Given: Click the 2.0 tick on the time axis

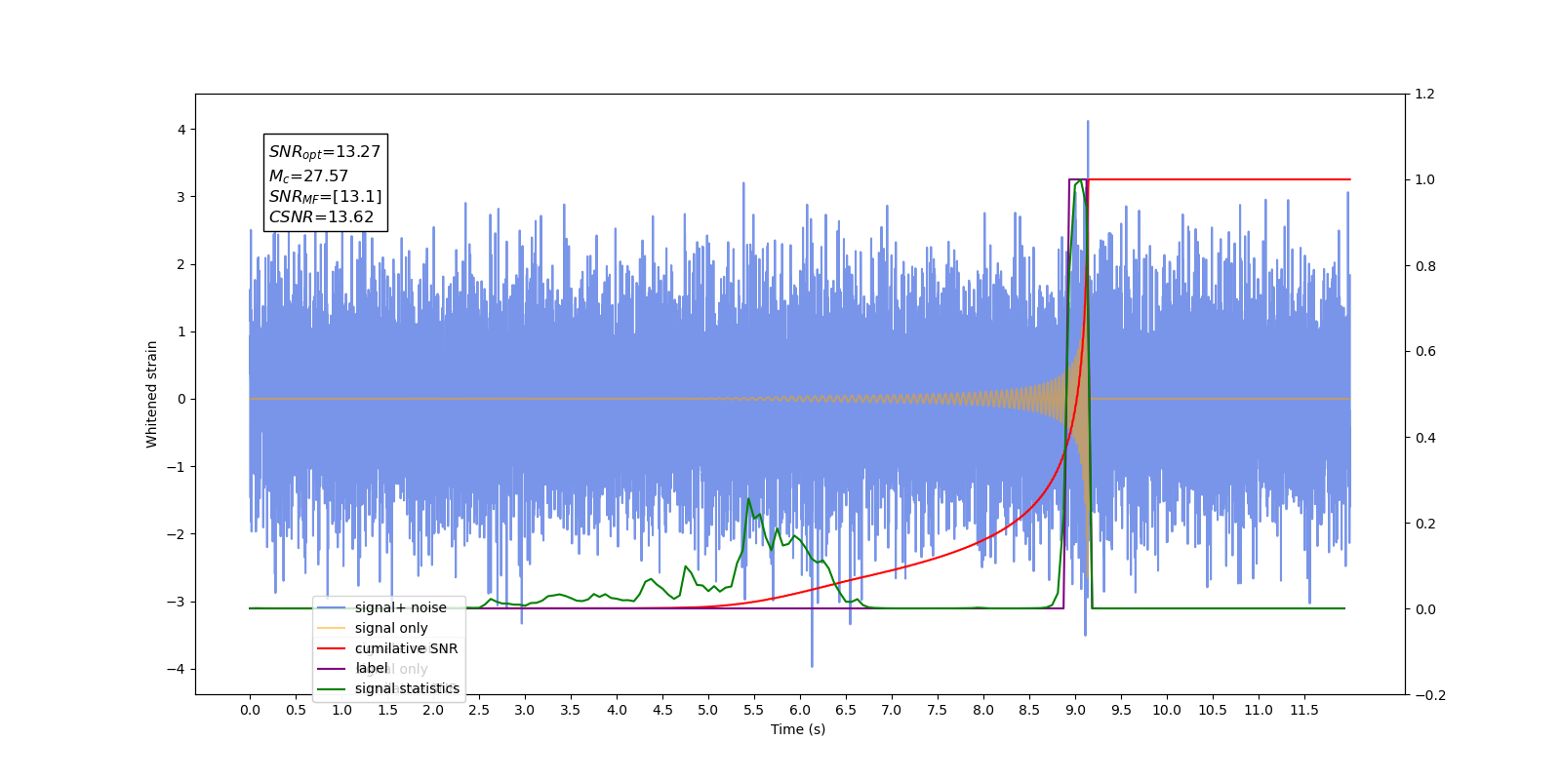Looking at the screenshot, I should 433,710.
